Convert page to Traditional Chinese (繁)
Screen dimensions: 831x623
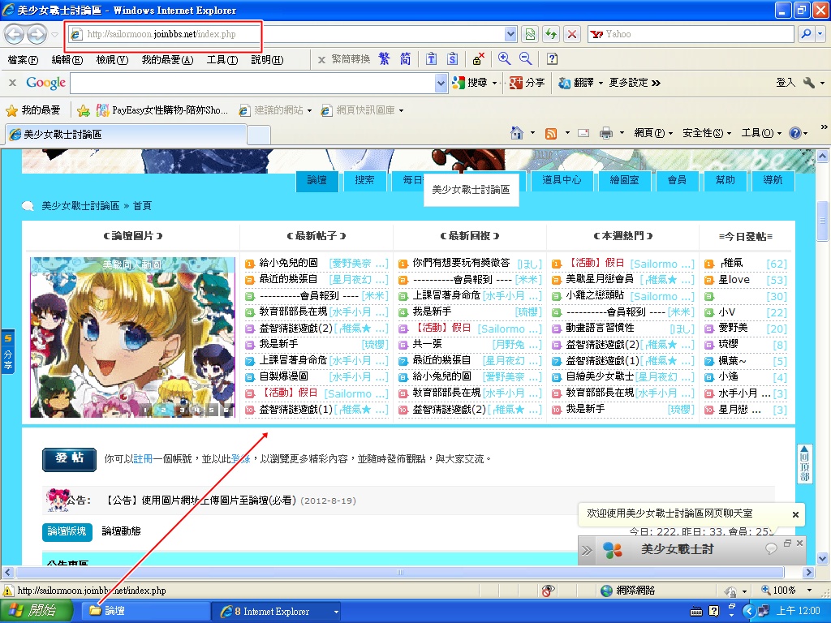[x=384, y=58]
